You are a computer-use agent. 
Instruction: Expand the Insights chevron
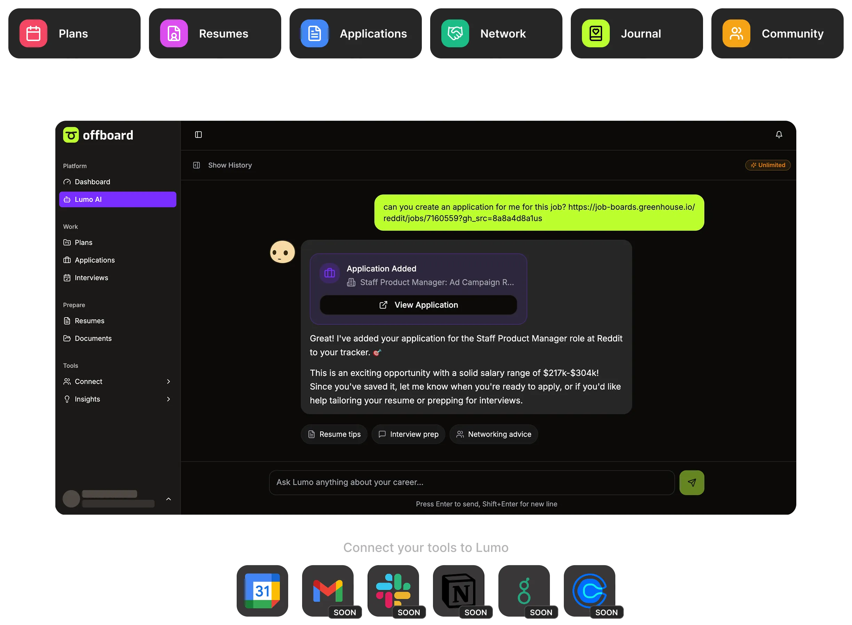pyautogui.click(x=168, y=399)
